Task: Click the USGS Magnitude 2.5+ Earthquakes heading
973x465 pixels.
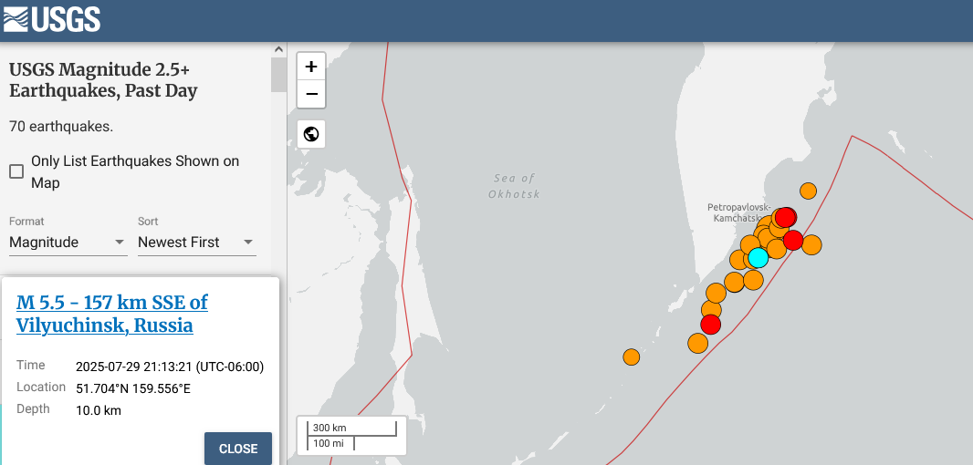Action: pos(103,80)
